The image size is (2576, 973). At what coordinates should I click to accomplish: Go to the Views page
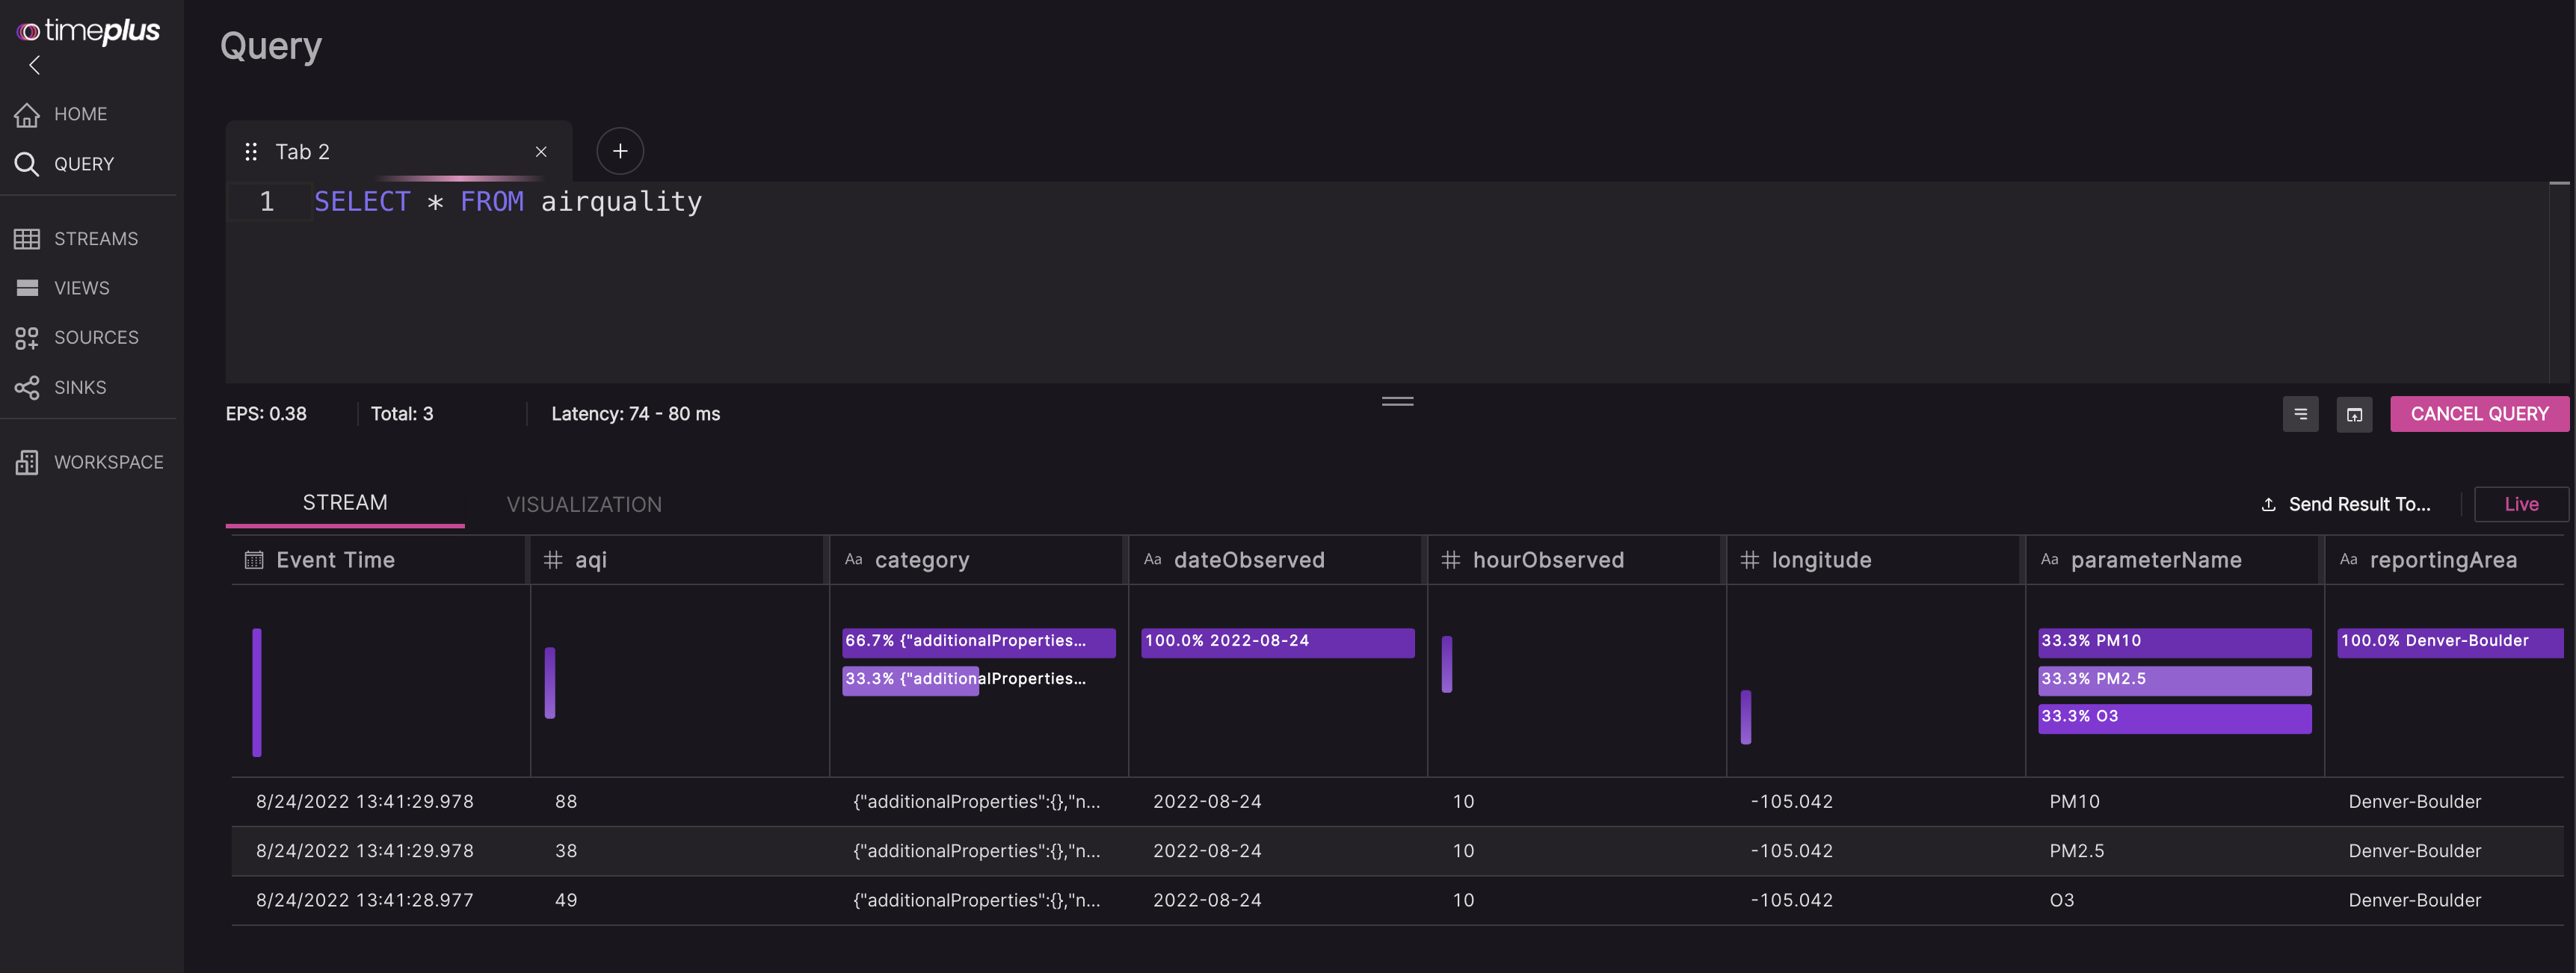[x=81, y=288]
